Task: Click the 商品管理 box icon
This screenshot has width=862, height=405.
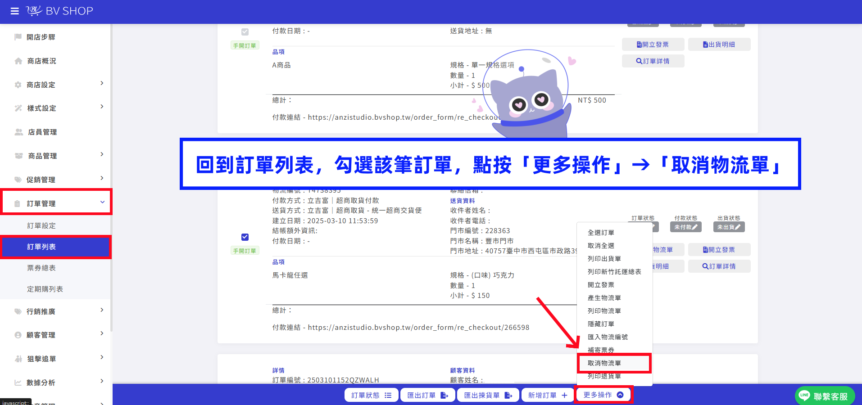Action: (x=19, y=156)
